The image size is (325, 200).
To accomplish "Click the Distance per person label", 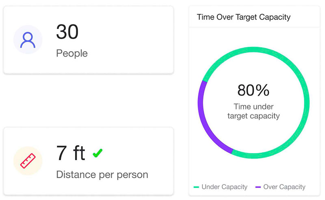I will click(102, 175).
